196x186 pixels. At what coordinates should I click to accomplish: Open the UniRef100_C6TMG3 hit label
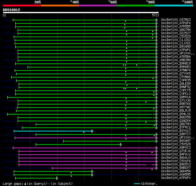176,20
